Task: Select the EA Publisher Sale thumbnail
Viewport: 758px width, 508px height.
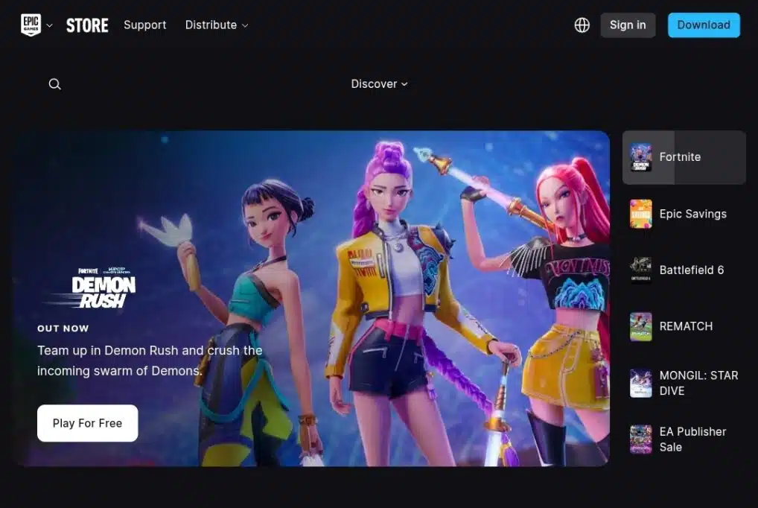Action: click(640, 439)
